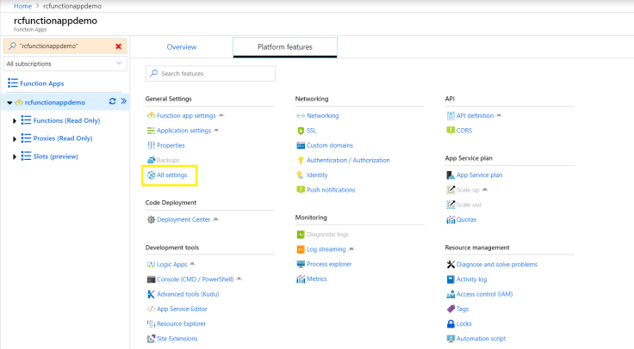Click the Authentication key icon
634x349 pixels.
301,160
